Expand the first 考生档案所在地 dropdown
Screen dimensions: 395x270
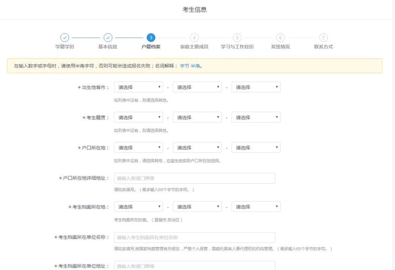coord(138,207)
